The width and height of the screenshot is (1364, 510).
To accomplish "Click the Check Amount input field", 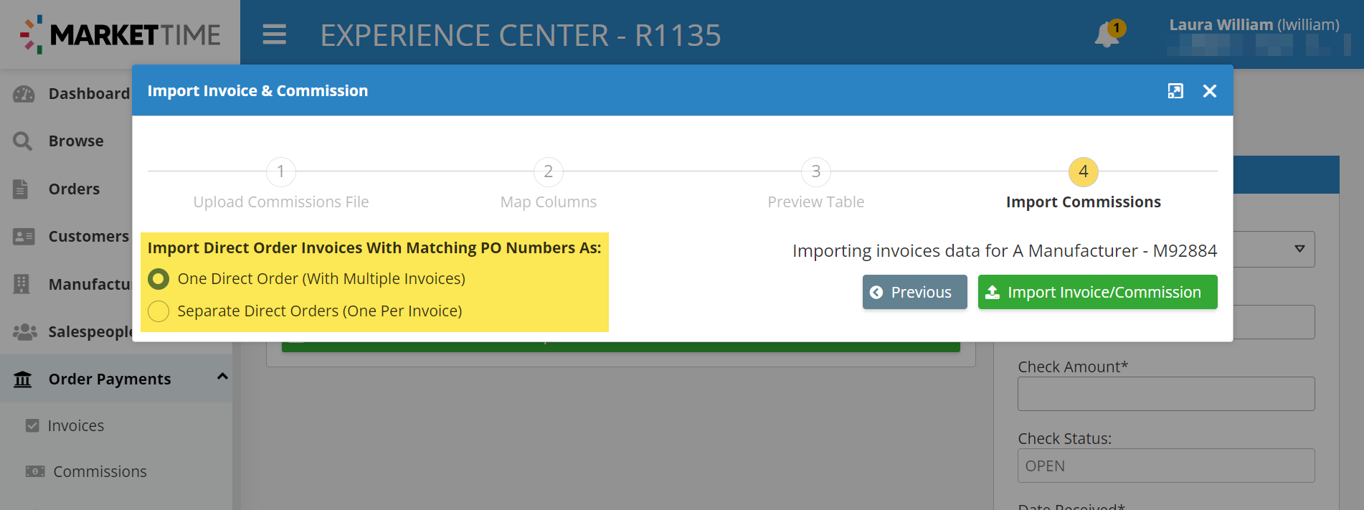I will pos(1165,394).
